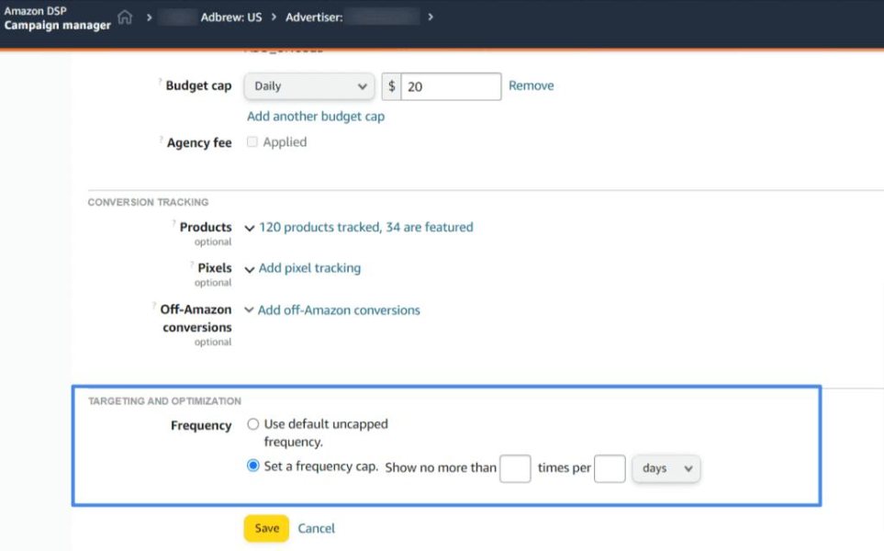This screenshot has width=884, height=551.
Task: Click the TARGETING AND OPTIMIZATION heading
Action: point(164,401)
